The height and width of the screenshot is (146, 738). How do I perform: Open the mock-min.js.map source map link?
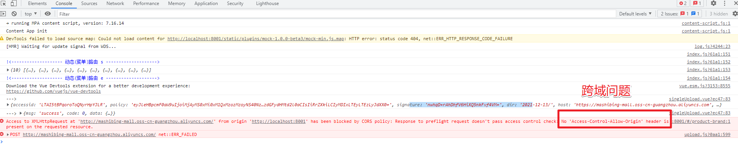click(256, 39)
